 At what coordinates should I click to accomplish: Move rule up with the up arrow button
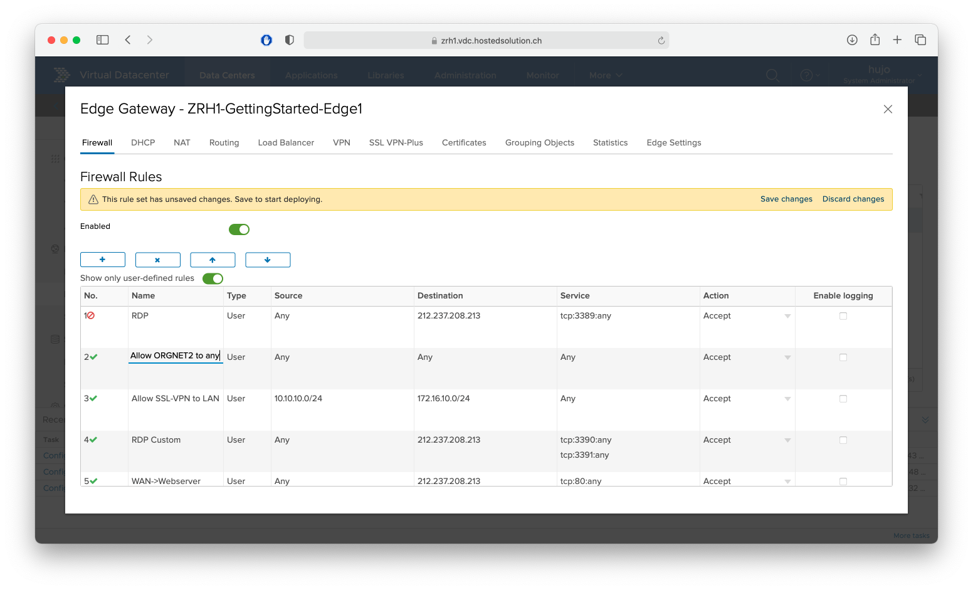click(x=213, y=260)
